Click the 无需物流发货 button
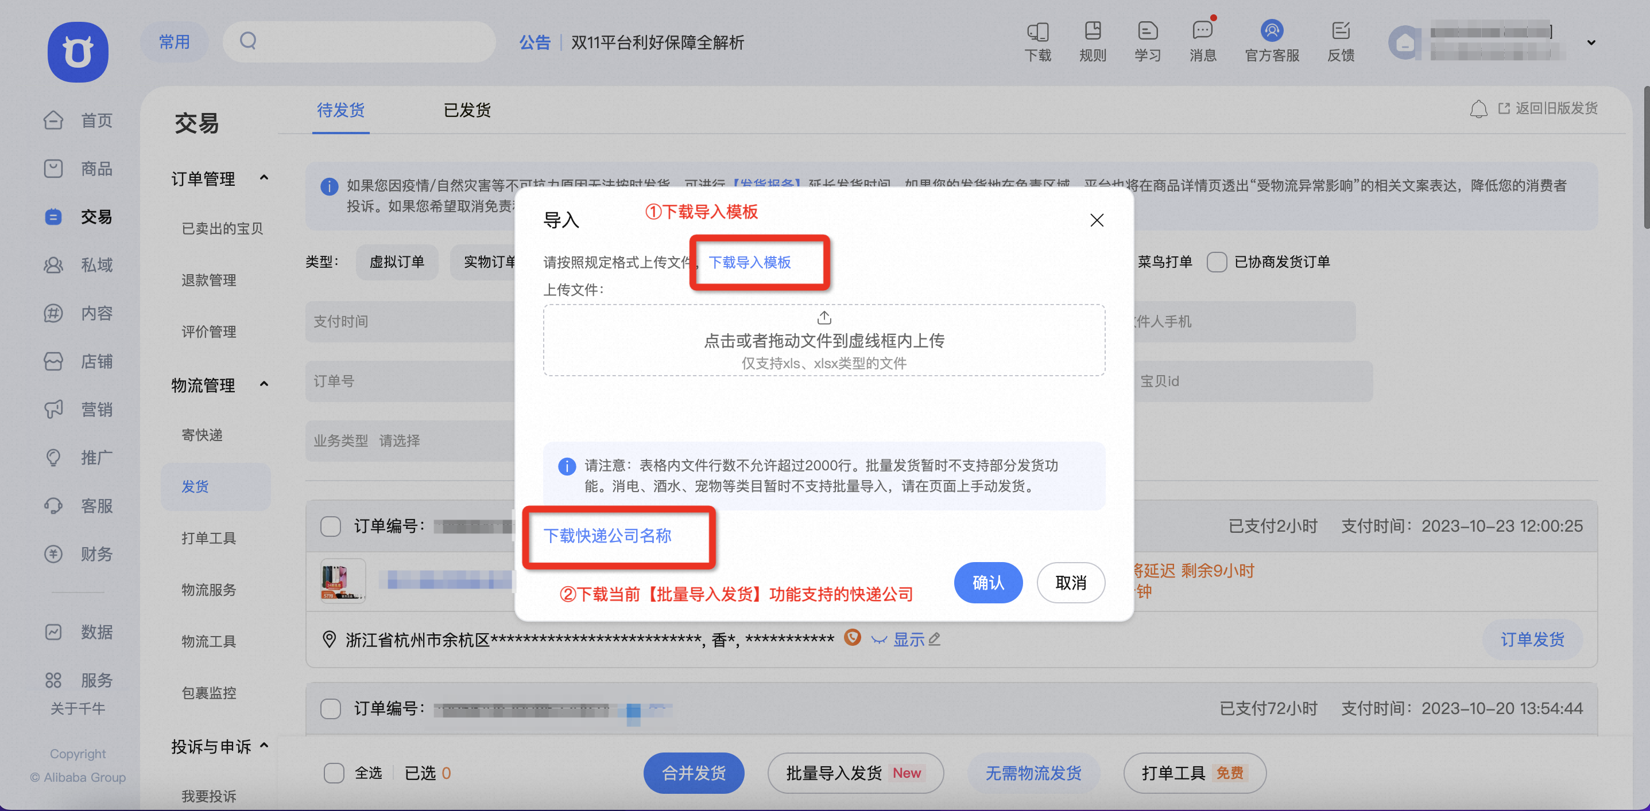This screenshot has width=1650, height=811. coord(1033,773)
